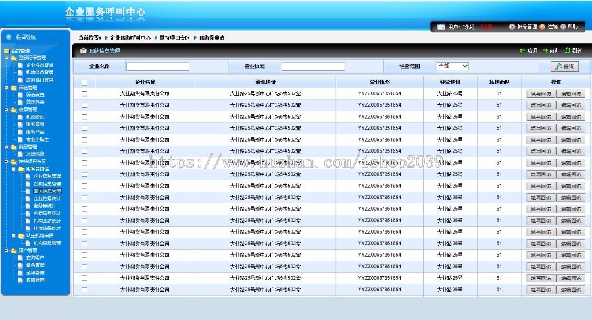Click the green 后退 back arrow
The height and width of the screenshot is (320, 592).
522,51
